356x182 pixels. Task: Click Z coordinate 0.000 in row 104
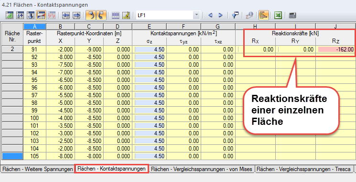(x=118, y=149)
